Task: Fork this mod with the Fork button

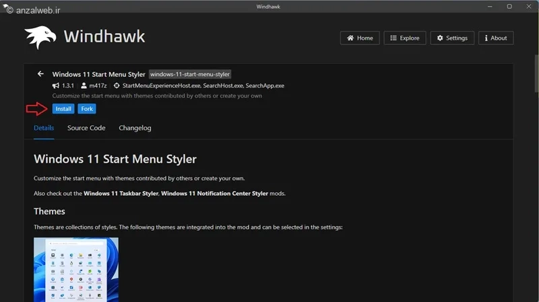Action: [86, 109]
